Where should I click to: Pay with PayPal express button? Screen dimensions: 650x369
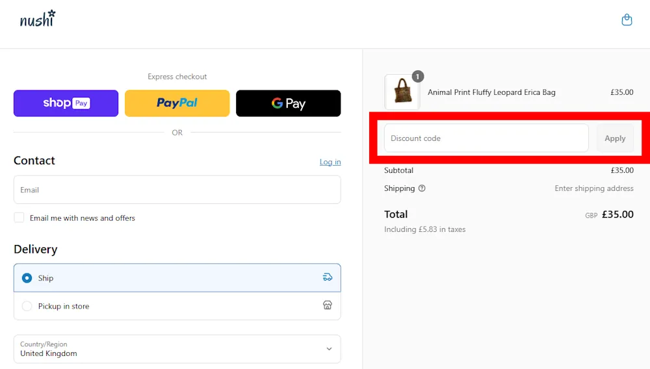(177, 103)
